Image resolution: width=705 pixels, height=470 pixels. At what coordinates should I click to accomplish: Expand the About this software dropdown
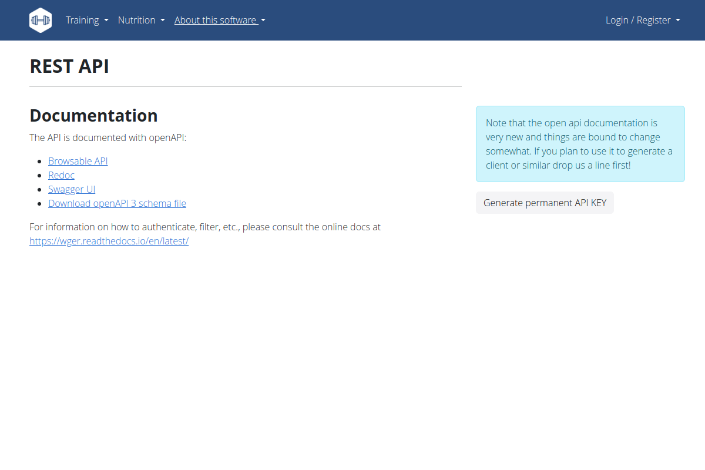coord(220,20)
